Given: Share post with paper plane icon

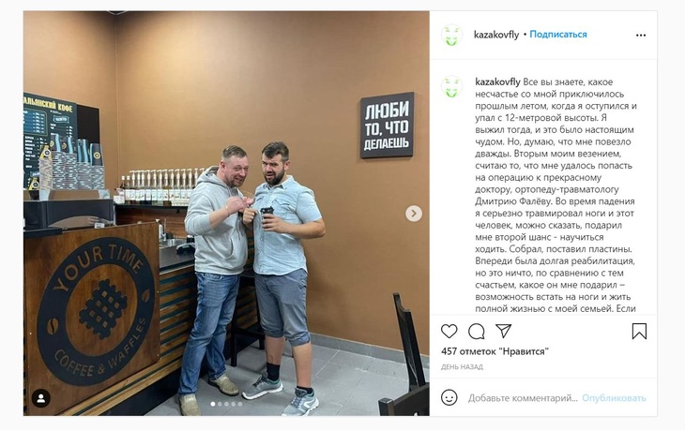Looking at the screenshot, I should coord(503,331).
